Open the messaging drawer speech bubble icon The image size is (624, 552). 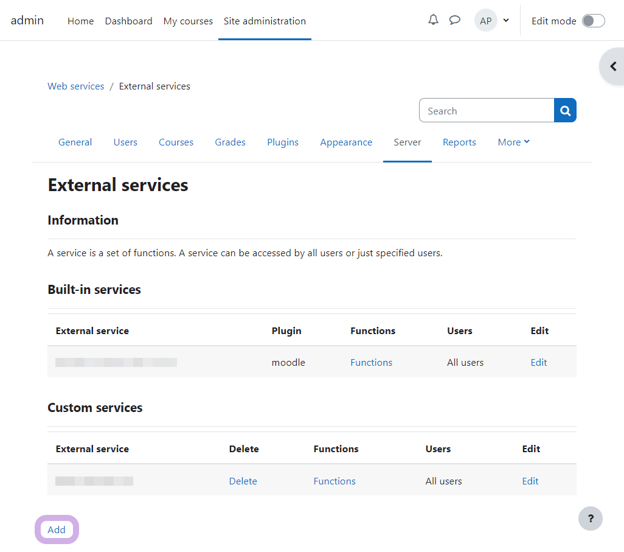coord(454,20)
